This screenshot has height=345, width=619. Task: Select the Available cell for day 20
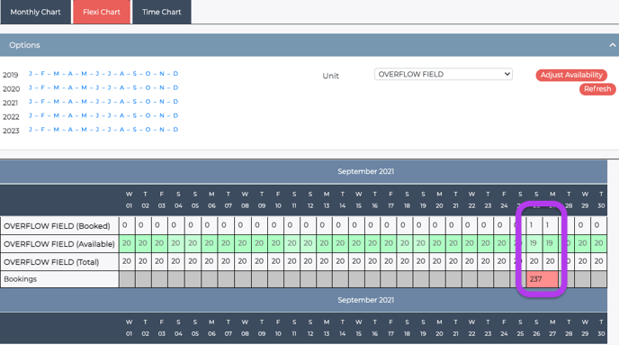click(x=437, y=243)
